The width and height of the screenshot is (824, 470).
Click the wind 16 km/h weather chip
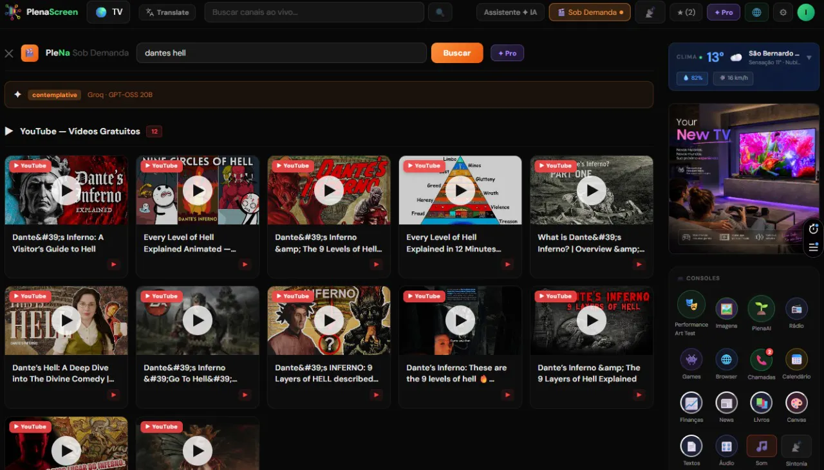(733, 78)
